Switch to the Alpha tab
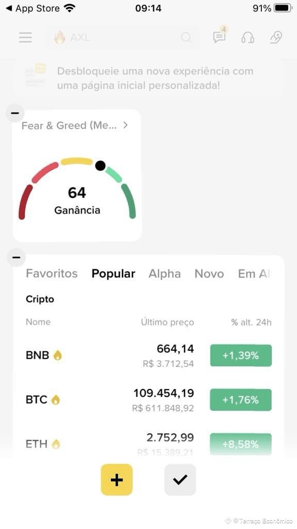Image resolution: width=297 pixels, height=529 pixels. pyautogui.click(x=164, y=274)
